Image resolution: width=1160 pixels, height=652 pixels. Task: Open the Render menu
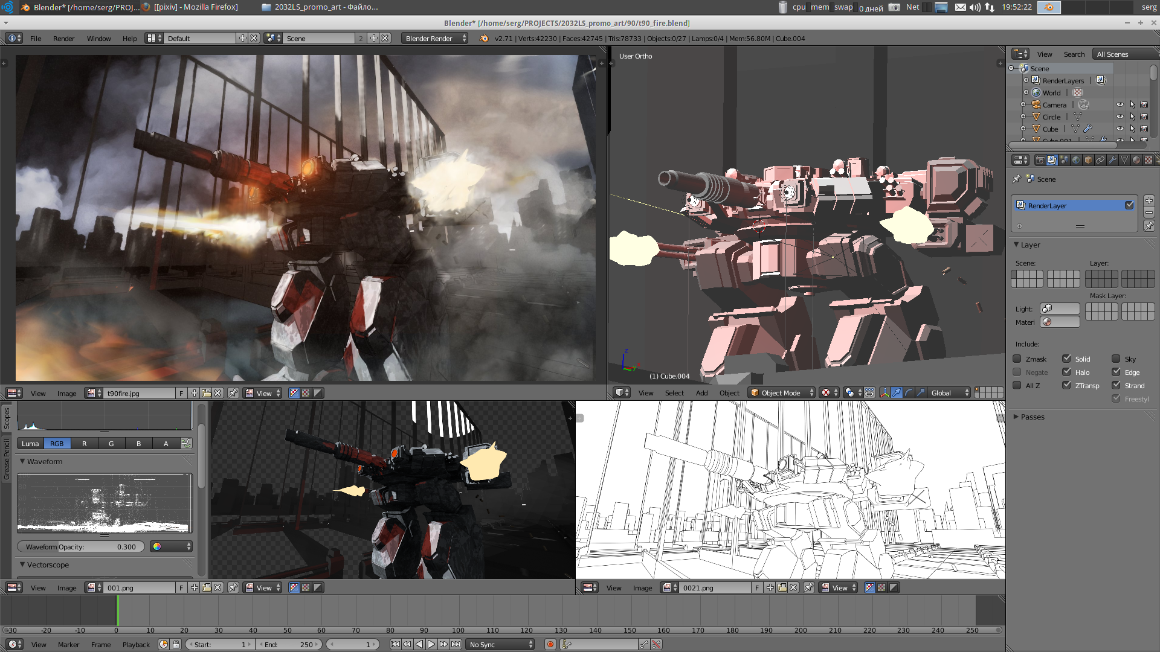point(63,39)
